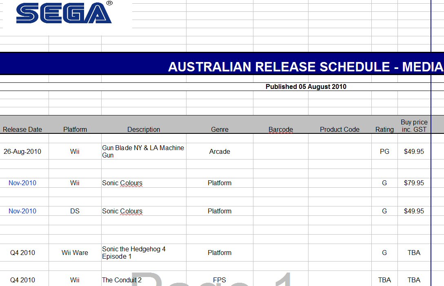Image resolution: width=444 pixels, height=286 pixels.
Task: Select TBA price in Sonic the Hedgehog 4 row
Action: 414,253
